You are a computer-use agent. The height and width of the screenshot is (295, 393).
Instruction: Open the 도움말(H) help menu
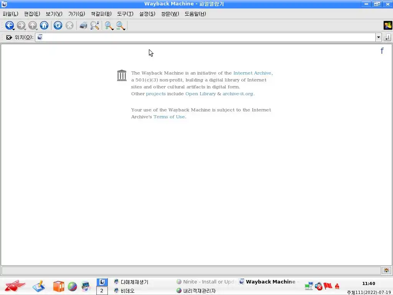[x=195, y=14]
